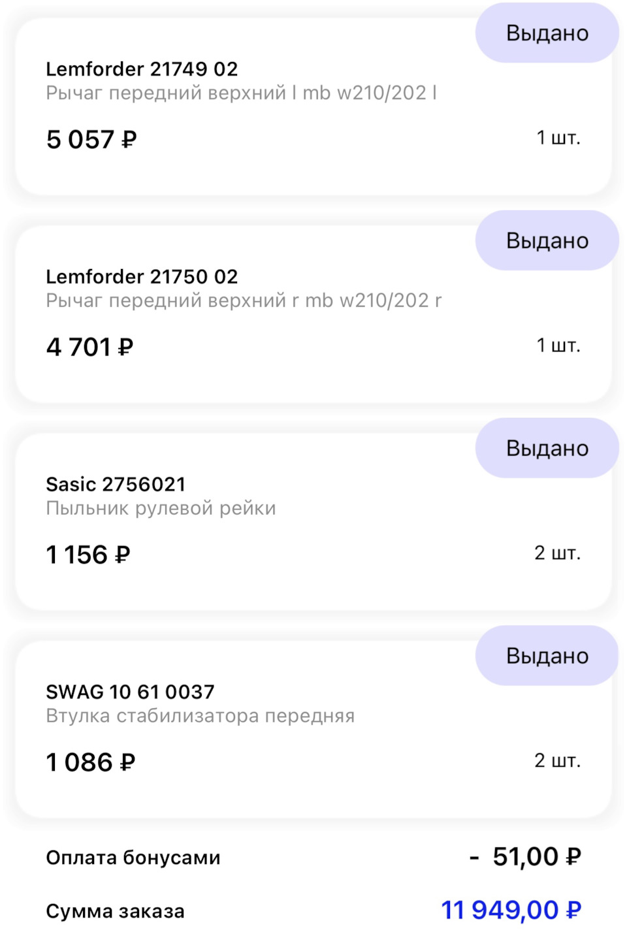Tap the bonus amount '- 51,00 ₽'

(526, 857)
